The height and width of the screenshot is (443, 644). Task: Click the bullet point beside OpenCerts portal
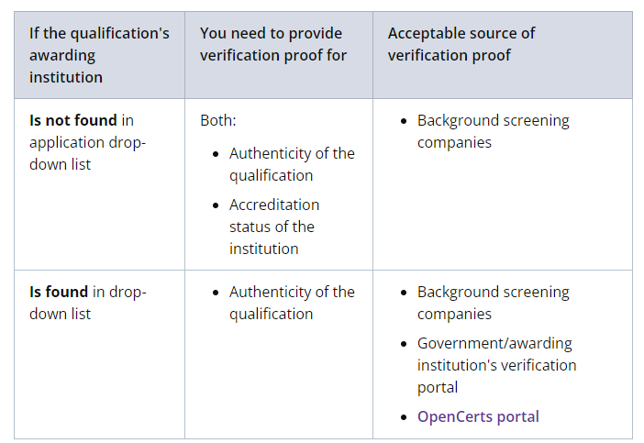[405, 417]
